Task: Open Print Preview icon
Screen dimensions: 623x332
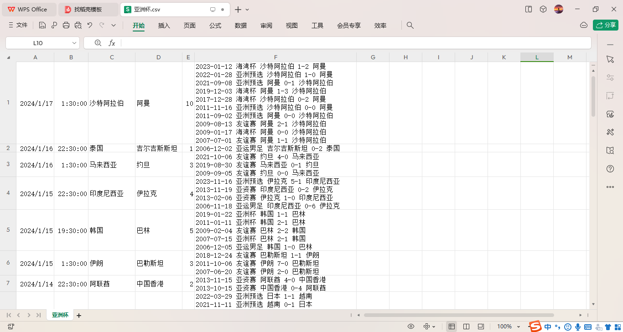Action: click(78, 26)
